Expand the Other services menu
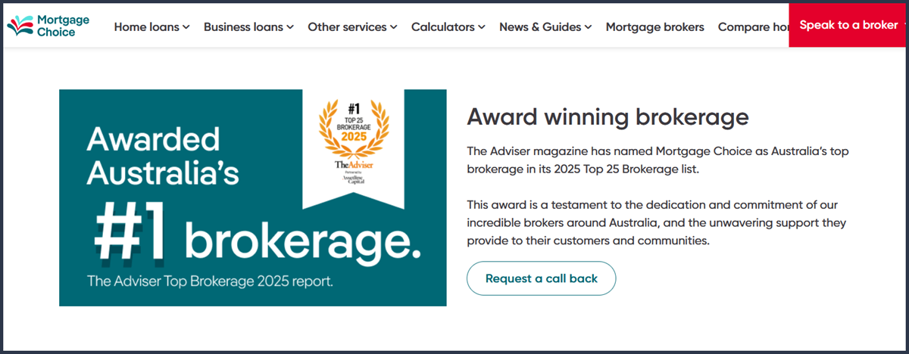 (348, 27)
